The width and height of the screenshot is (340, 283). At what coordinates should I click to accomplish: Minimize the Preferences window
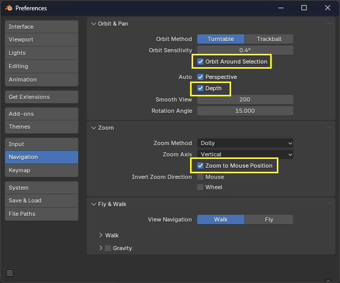(x=281, y=8)
